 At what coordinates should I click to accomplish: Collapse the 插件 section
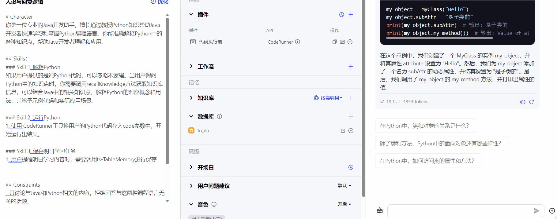[191, 14]
